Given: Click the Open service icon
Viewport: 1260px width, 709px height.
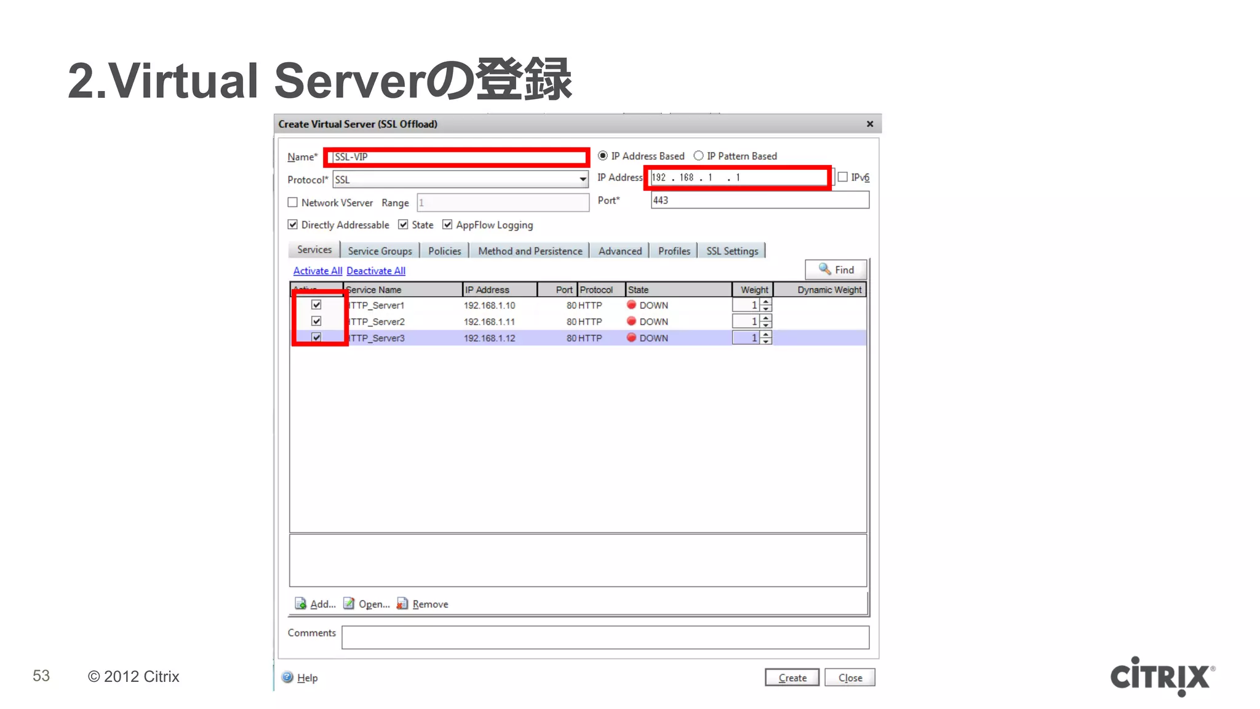Looking at the screenshot, I should [349, 603].
